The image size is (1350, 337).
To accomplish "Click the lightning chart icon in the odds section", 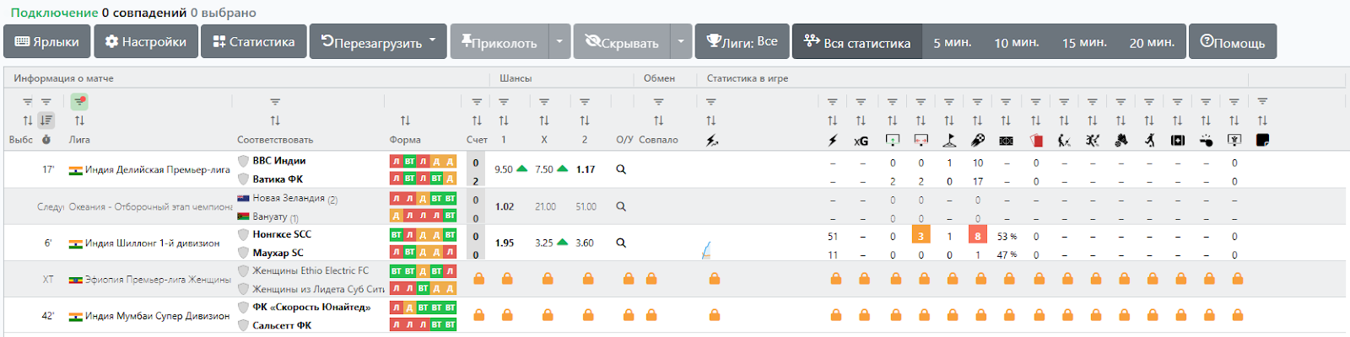I will click(711, 141).
